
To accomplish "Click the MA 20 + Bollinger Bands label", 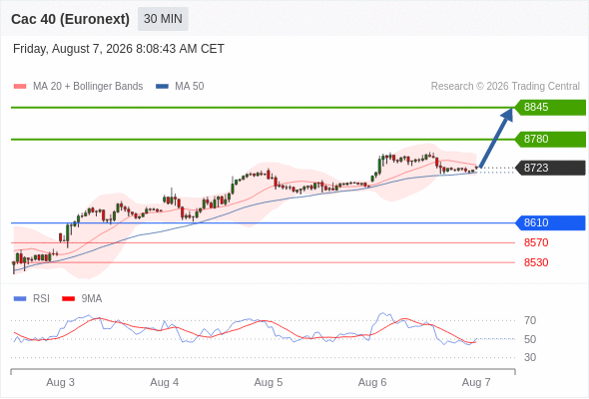I will point(88,87).
